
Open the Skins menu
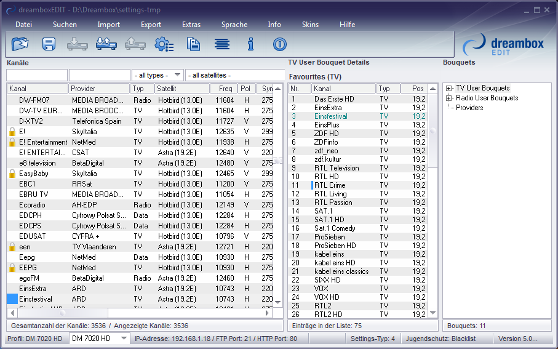coord(310,25)
